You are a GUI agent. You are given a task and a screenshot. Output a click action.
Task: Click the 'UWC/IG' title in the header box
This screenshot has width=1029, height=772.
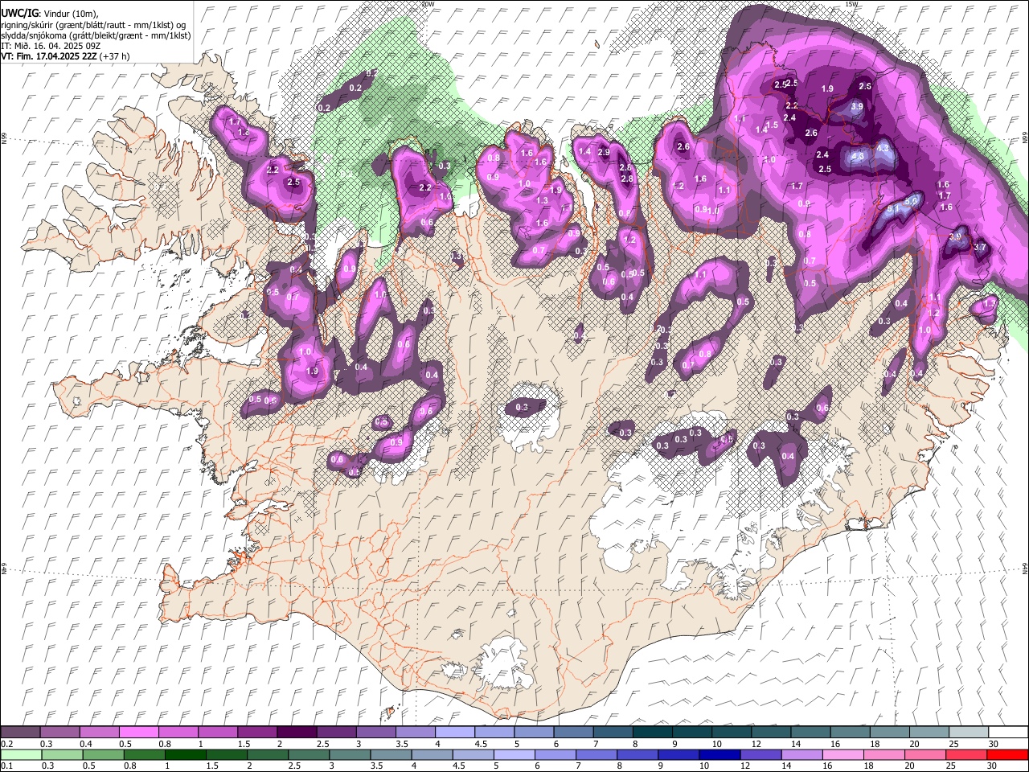(x=18, y=14)
